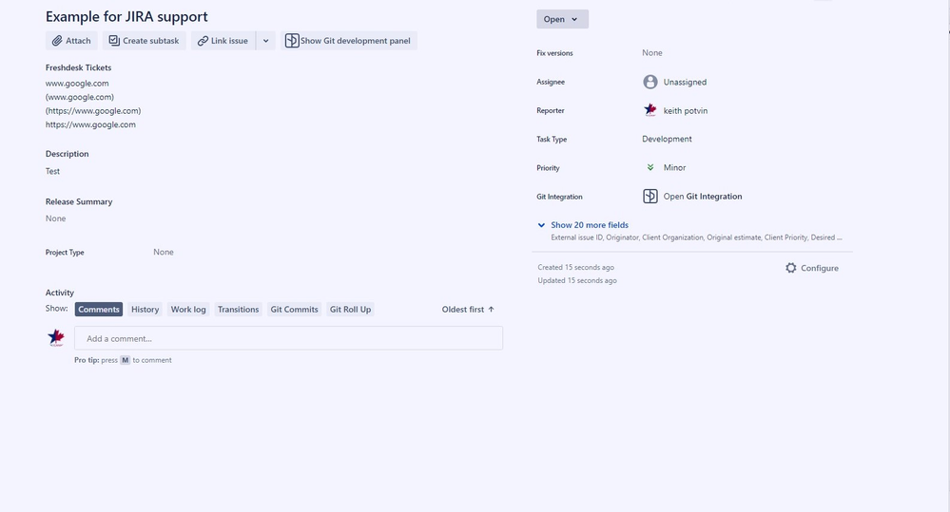Click the Minor priority value
Screen dimensions: 950x512
674,167
